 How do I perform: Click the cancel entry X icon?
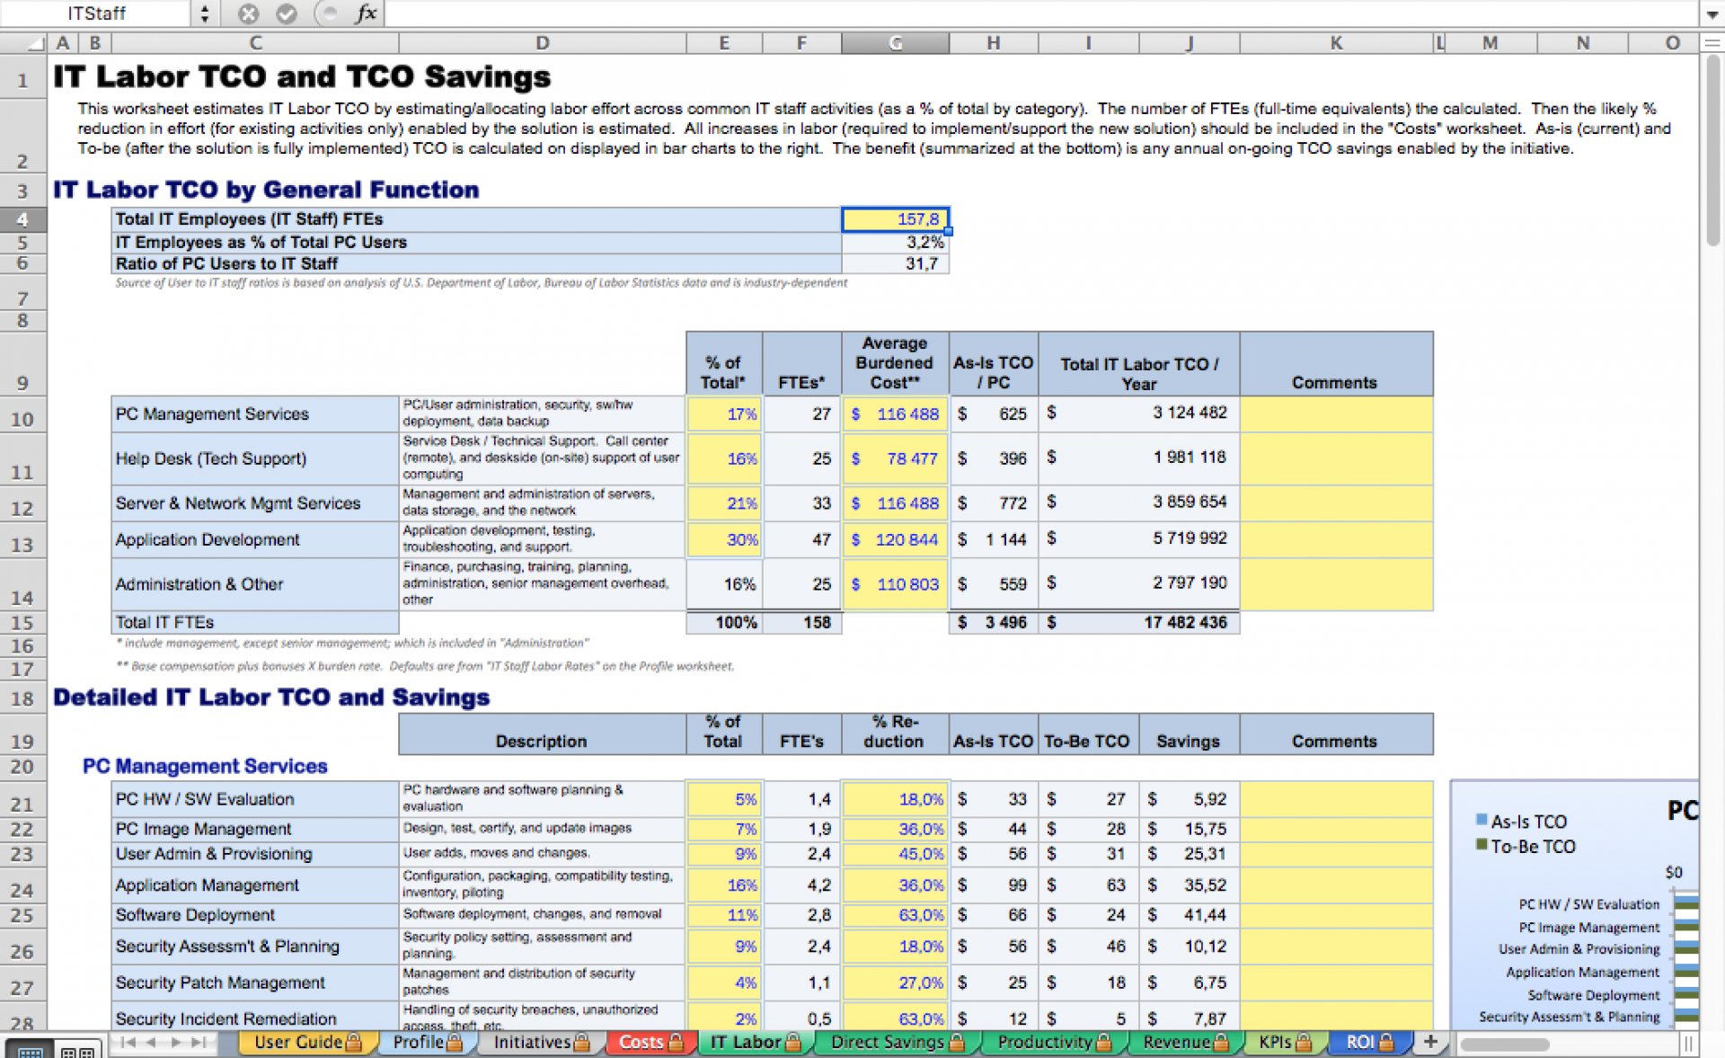pos(249,13)
